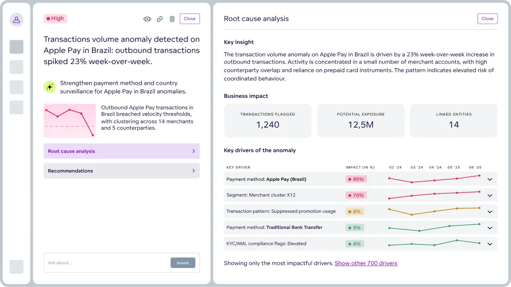Image resolution: width=511 pixels, height=287 pixels.
Task: Select the third sidebar navigation item
Action: point(16,87)
